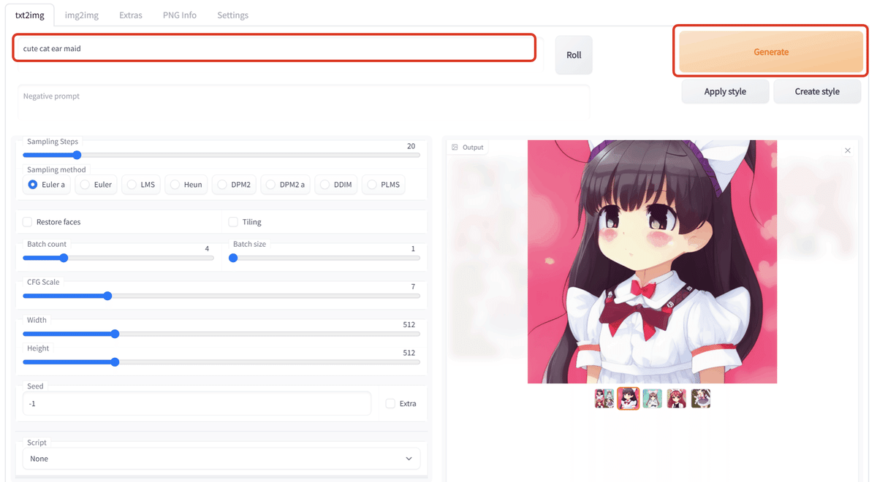Viewport: 877px width, 482px height.
Task: Enable the Restore faces option
Action: (x=27, y=221)
